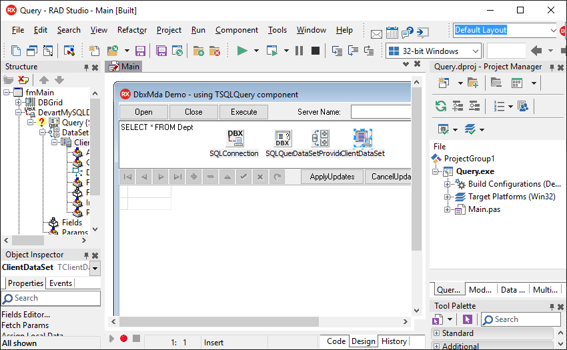This screenshot has height=350, width=567.
Task: Switch to Events tab in Object Inspector
Action: pyautogui.click(x=61, y=283)
